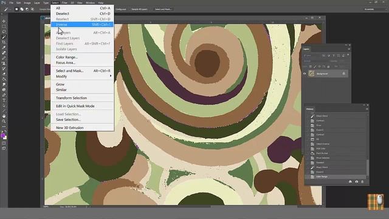Open the layer filter kind dropdown
389x219 pixels.
coord(312,55)
